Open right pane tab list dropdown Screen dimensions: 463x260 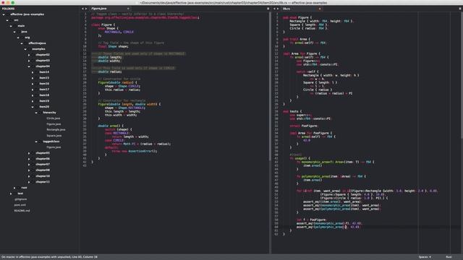tap(460, 9)
